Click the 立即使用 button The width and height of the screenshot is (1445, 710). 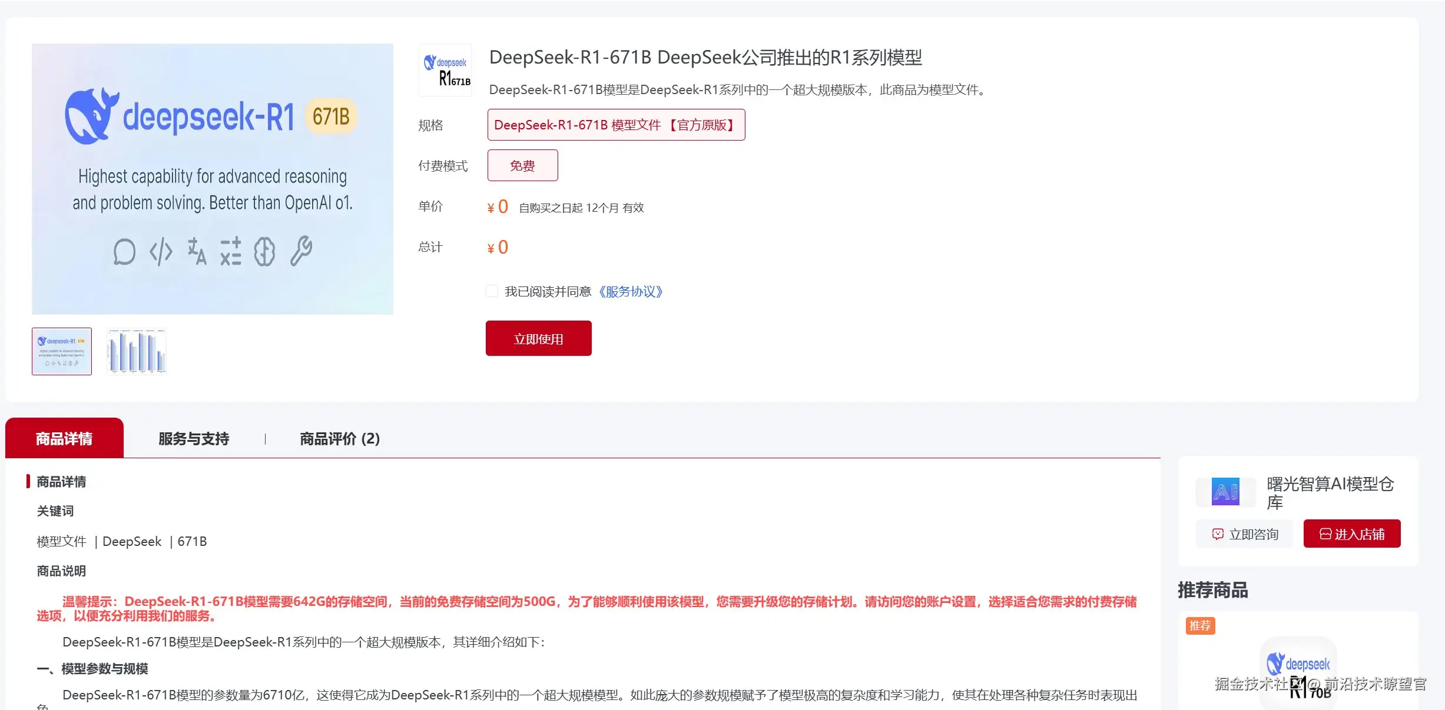point(538,338)
